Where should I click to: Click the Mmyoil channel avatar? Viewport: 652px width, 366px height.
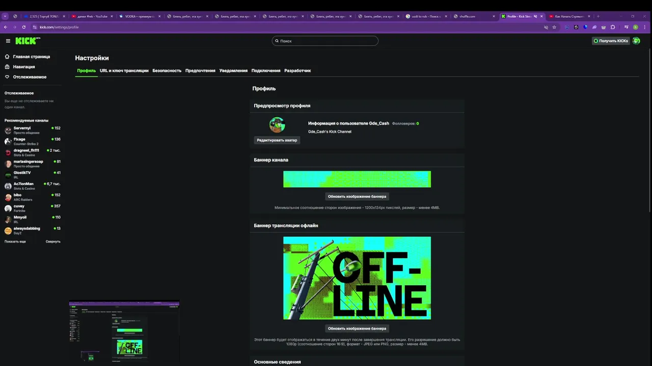[x=8, y=220]
